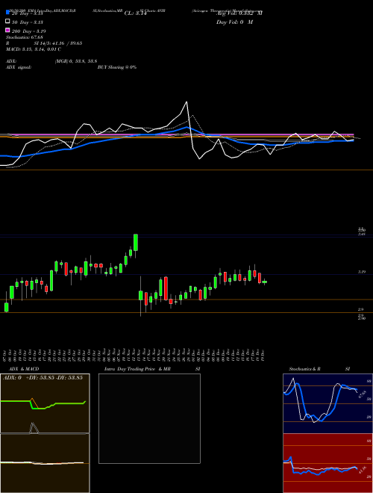
Task: Select the '200 Day - 3.19' legend text
Action: click(x=29, y=31)
